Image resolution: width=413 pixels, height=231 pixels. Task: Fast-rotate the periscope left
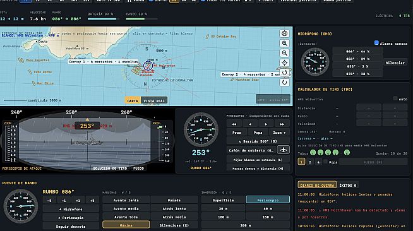click(x=234, y=124)
